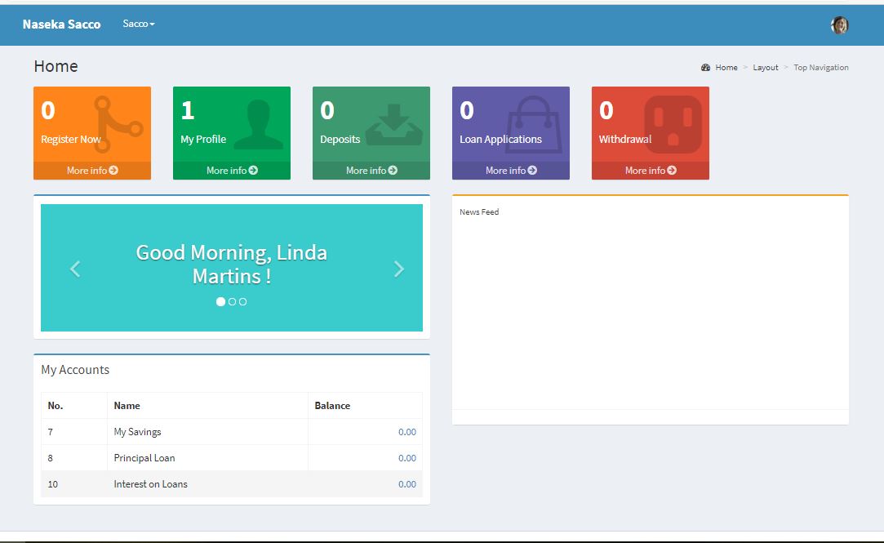Image resolution: width=884 pixels, height=543 pixels.
Task: Select the second carousel indicator dot
Action: pos(232,302)
